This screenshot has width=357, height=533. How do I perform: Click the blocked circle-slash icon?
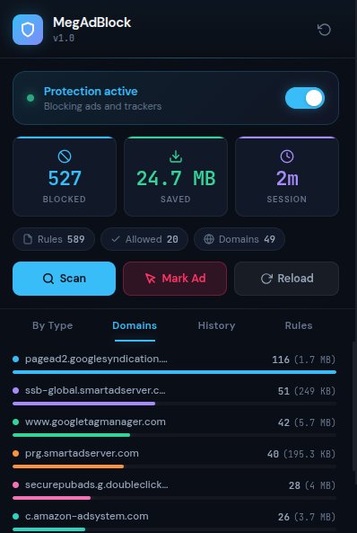click(65, 156)
